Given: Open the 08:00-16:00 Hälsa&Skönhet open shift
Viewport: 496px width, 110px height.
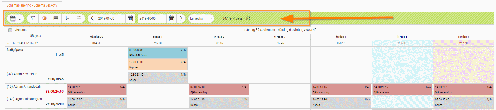Looking at the screenshot, I should (x=158, y=53).
